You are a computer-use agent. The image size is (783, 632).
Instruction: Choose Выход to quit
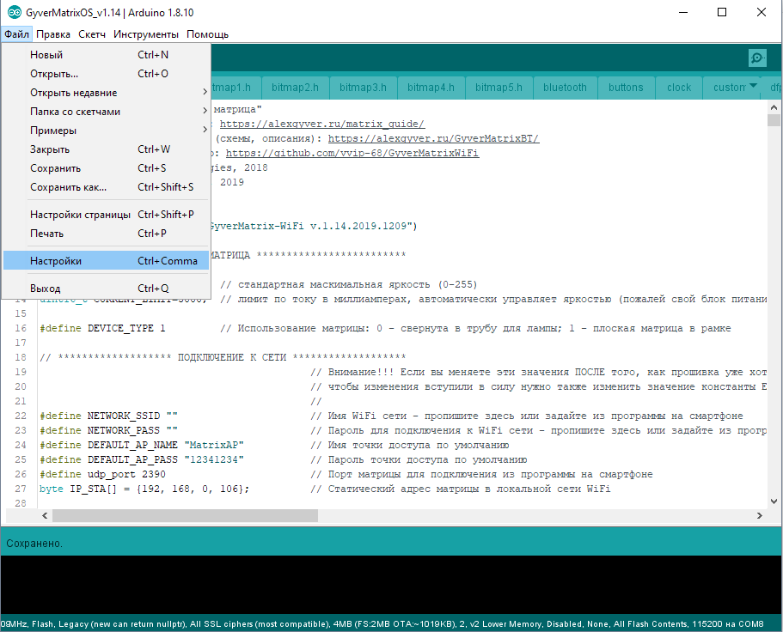[106, 289]
